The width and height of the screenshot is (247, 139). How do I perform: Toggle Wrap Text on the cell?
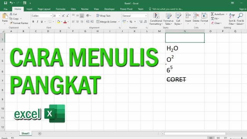pyautogui.click(x=103, y=16)
